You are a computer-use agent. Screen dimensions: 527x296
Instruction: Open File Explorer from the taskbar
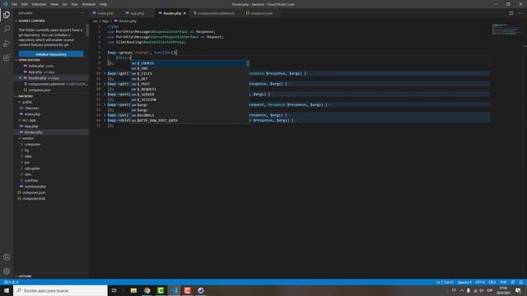click(x=133, y=290)
